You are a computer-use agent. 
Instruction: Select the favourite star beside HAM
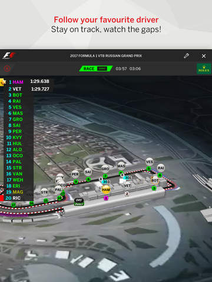click(3, 82)
